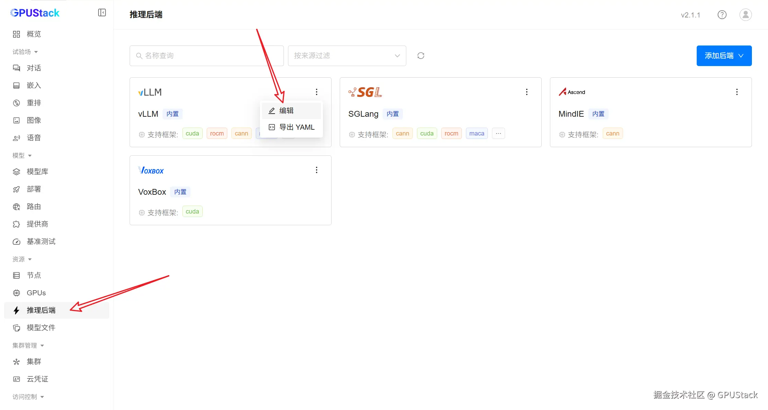Open the 按来源过滤 source filter dropdown
Image resolution: width=768 pixels, height=410 pixels.
click(x=347, y=56)
